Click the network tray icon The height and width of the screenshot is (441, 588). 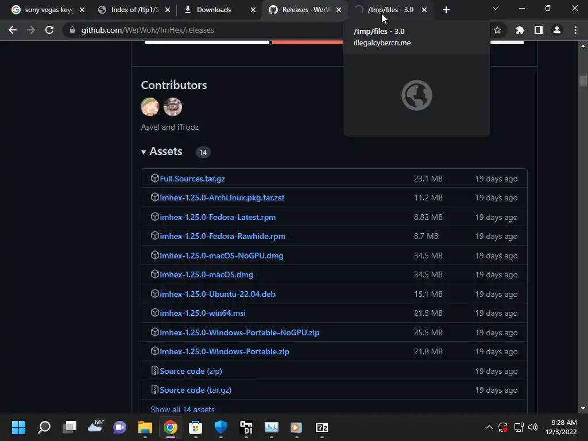click(519, 427)
